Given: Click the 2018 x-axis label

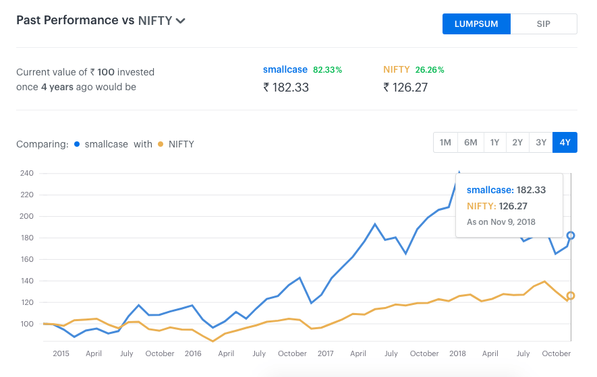Looking at the screenshot, I should (x=457, y=353).
